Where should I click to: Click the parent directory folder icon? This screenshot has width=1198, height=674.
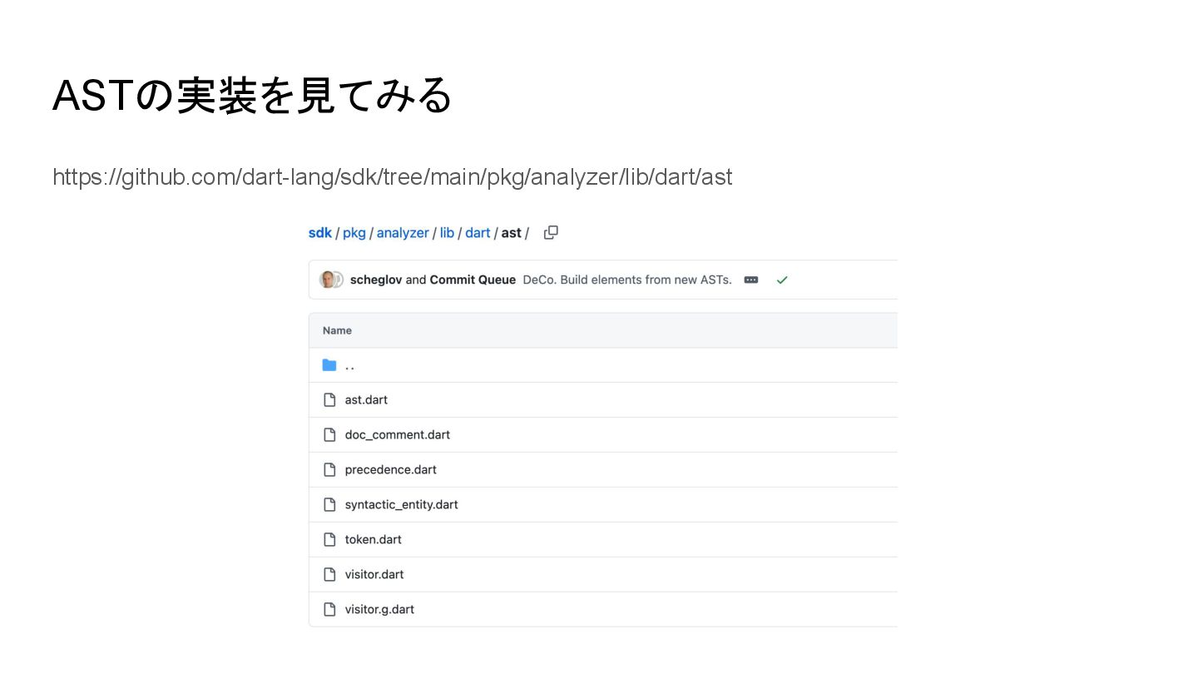[329, 365]
